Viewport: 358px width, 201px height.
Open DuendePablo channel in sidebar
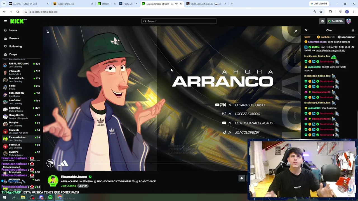[21, 80]
